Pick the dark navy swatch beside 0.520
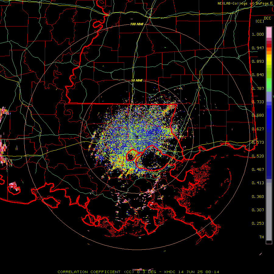 coord(269,156)
